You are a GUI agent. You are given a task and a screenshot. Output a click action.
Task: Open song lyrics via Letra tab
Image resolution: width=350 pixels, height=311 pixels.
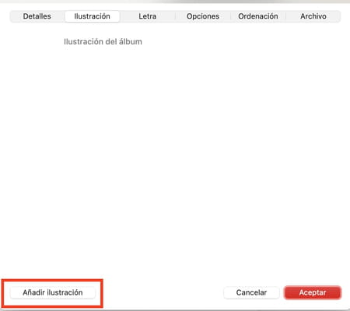click(x=148, y=16)
